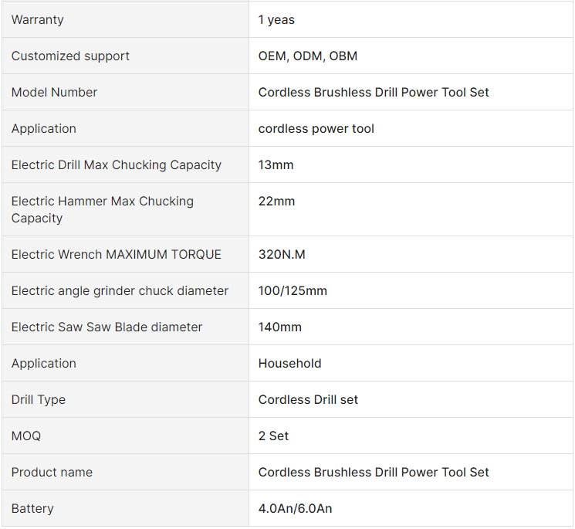
Task: Click the Model Number value text
Action: tap(374, 93)
